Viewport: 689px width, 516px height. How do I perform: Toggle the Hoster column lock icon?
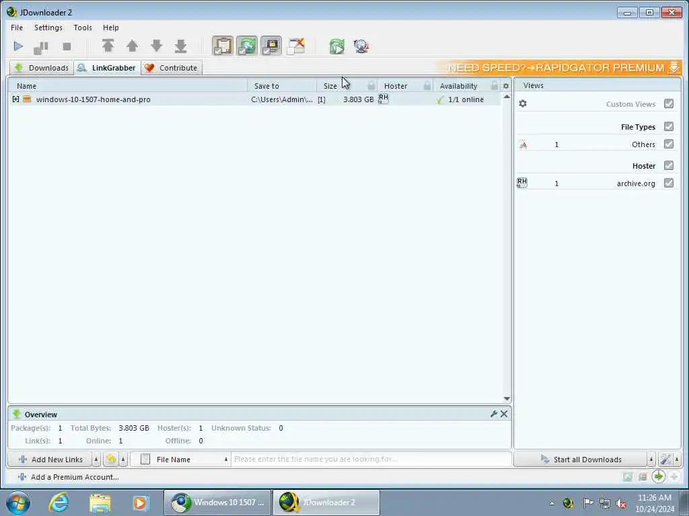pyautogui.click(x=427, y=85)
